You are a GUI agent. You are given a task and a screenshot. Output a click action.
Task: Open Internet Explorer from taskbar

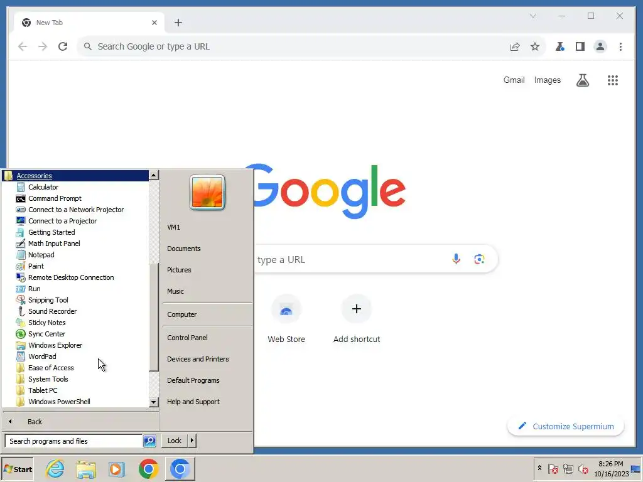click(x=55, y=469)
